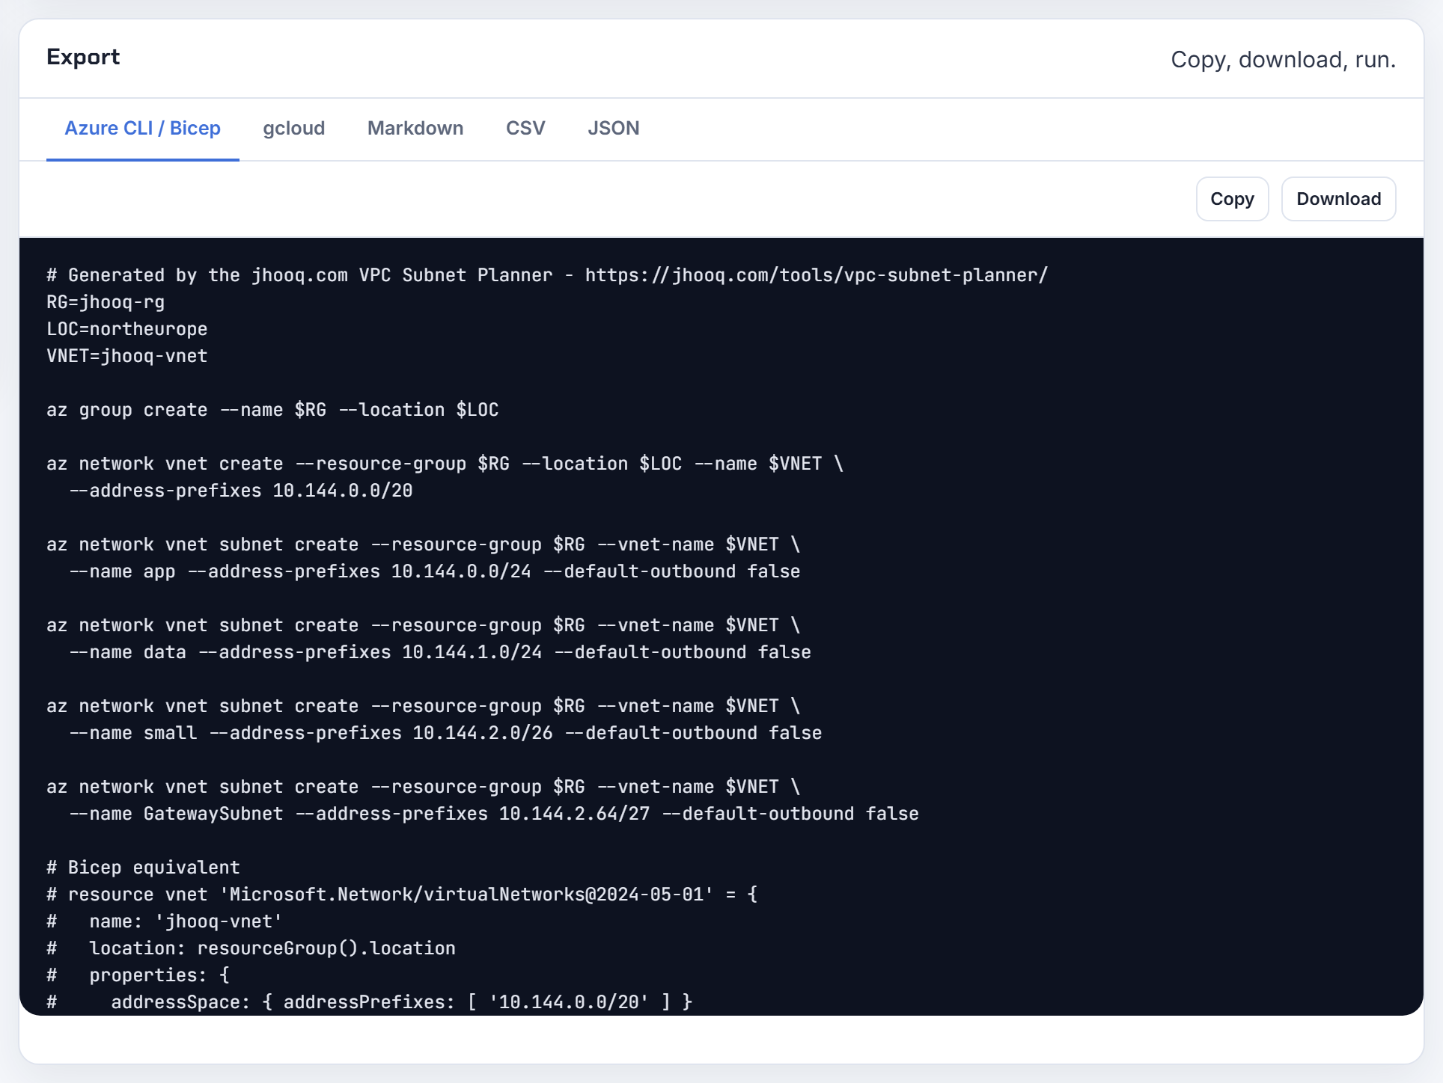Image resolution: width=1443 pixels, height=1083 pixels.
Task: Click the 'addressSpace' Bicep line
Action: pos(370,1002)
